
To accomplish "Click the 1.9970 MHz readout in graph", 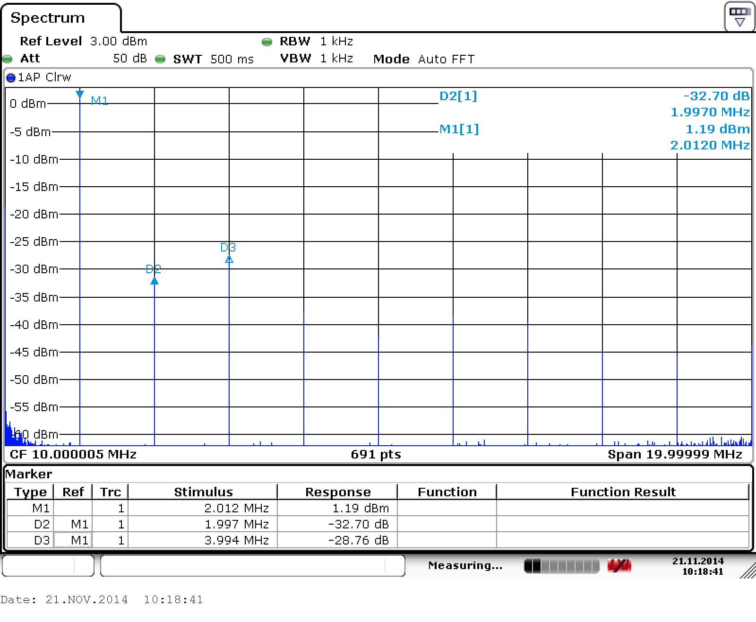I will coord(710,112).
